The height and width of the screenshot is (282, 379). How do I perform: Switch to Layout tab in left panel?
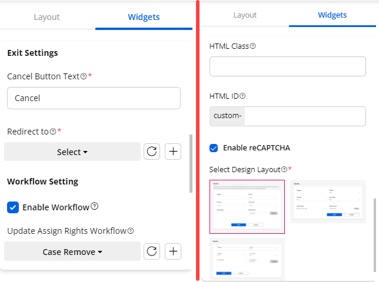click(x=46, y=16)
